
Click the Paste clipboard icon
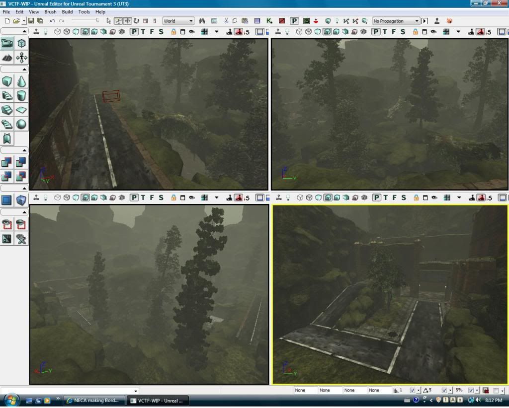click(245, 21)
